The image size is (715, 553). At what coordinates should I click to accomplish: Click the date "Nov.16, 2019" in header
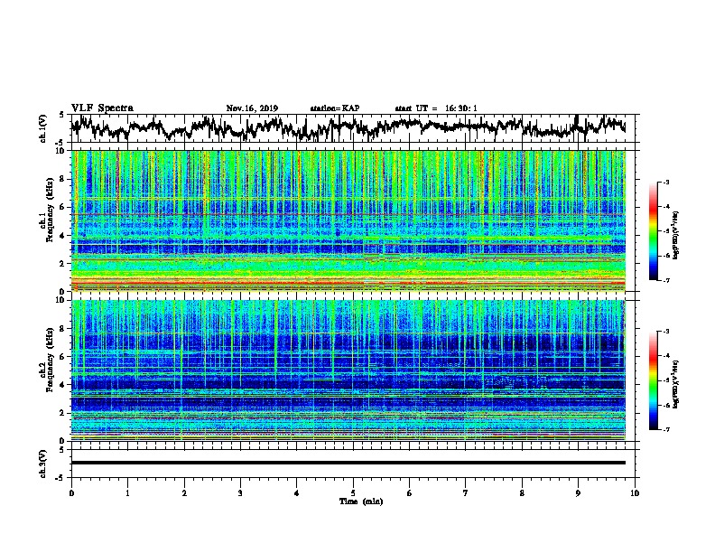[252, 108]
